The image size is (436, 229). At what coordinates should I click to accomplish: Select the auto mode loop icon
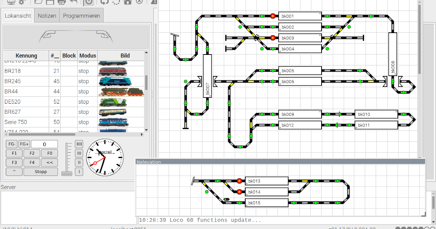104,3
